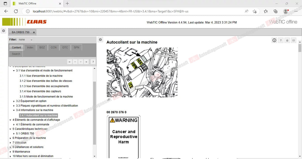Viewport: 302px width, 159px height.
Task: Click the browser back arrow
Action: tap(6, 11)
